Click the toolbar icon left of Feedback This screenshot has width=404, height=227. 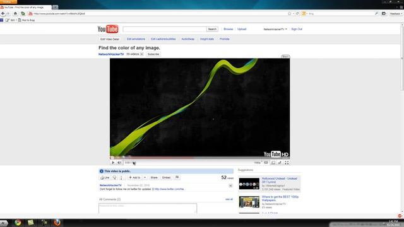[384, 13]
